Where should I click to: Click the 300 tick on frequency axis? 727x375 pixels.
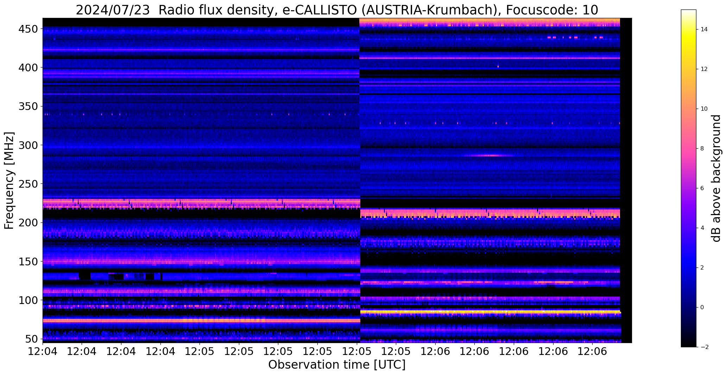pos(27,145)
